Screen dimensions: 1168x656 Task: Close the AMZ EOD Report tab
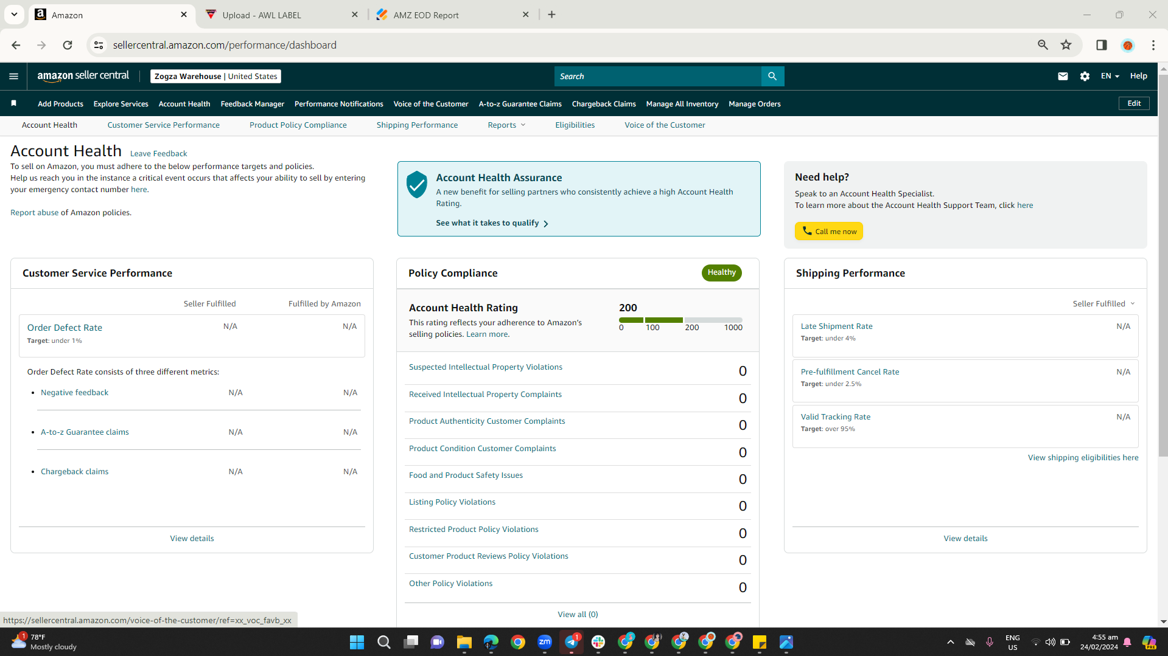[x=526, y=15]
